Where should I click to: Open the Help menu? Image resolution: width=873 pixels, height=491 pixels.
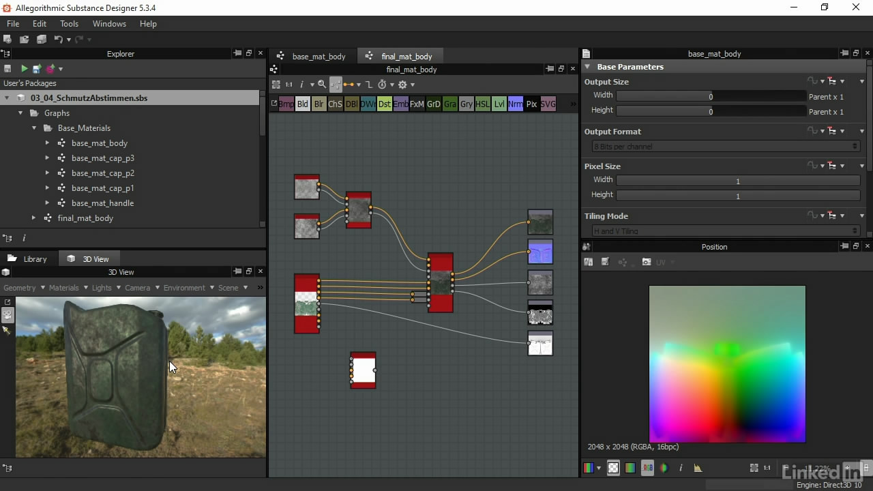click(148, 23)
